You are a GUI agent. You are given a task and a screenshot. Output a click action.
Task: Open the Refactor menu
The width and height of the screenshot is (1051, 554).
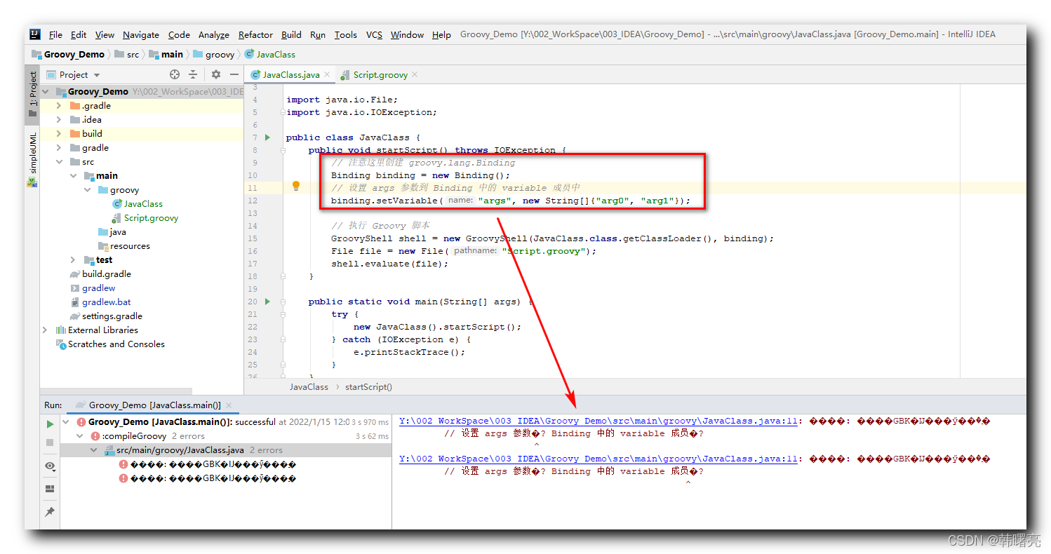pos(255,34)
